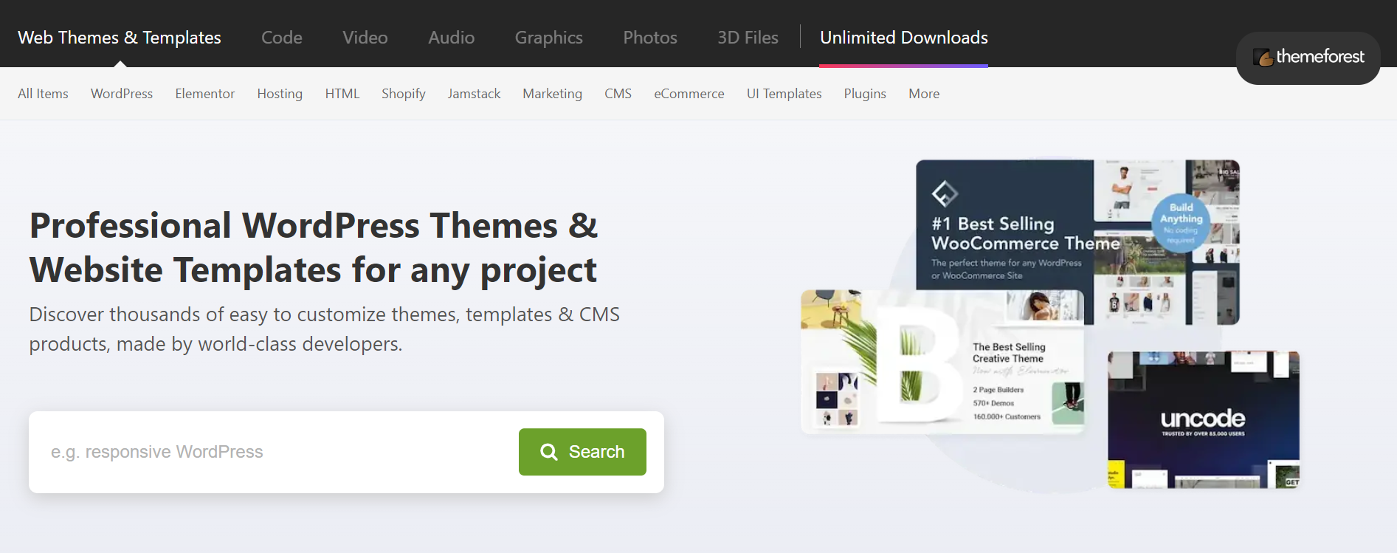This screenshot has height=553, width=1397.
Task: Click the ThemeForest logo badge
Action: click(1308, 57)
